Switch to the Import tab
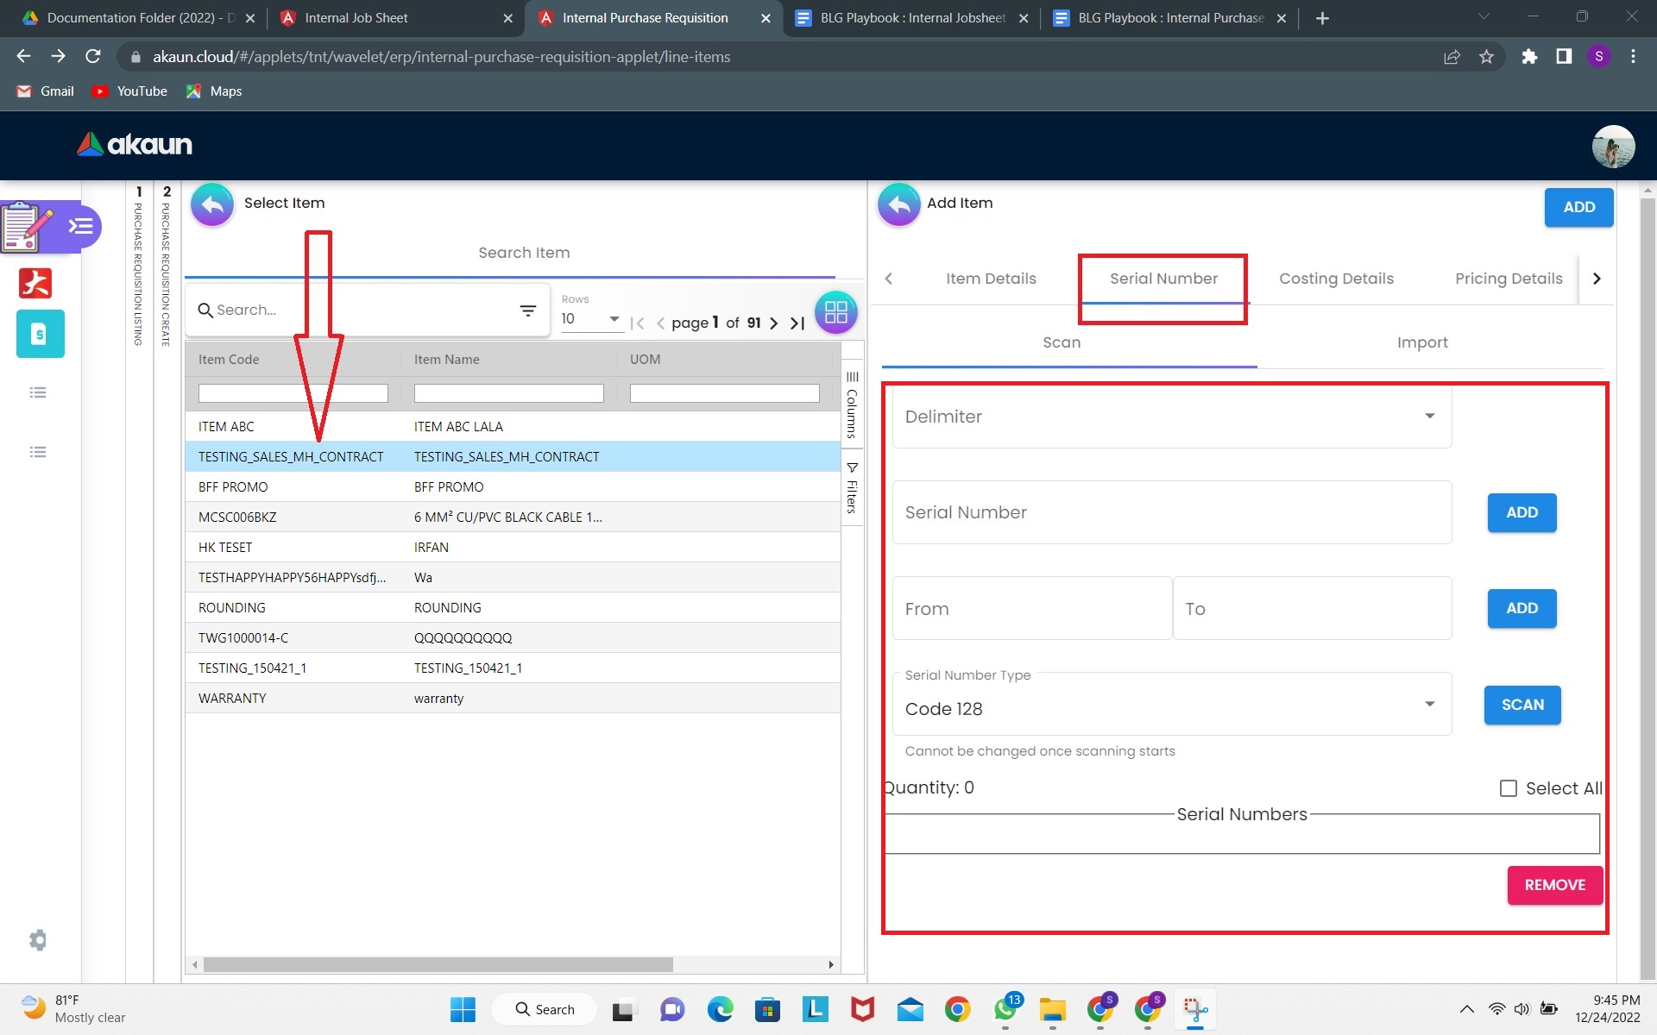This screenshot has height=1035, width=1657. tap(1421, 342)
